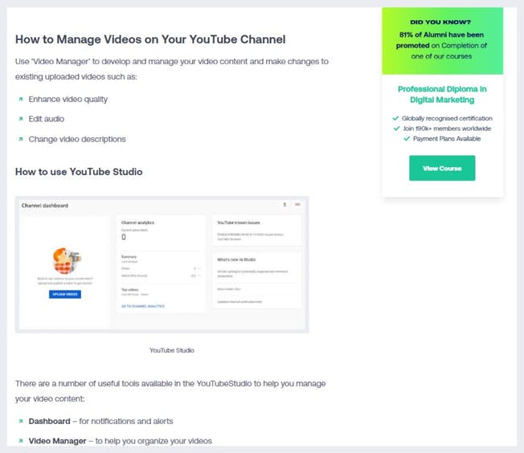Open Go to Channel Analytics link
This screenshot has height=453, width=524.
(143, 306)
